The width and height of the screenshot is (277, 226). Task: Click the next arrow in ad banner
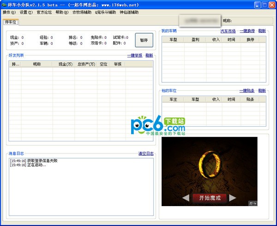[x=233, y=198]
